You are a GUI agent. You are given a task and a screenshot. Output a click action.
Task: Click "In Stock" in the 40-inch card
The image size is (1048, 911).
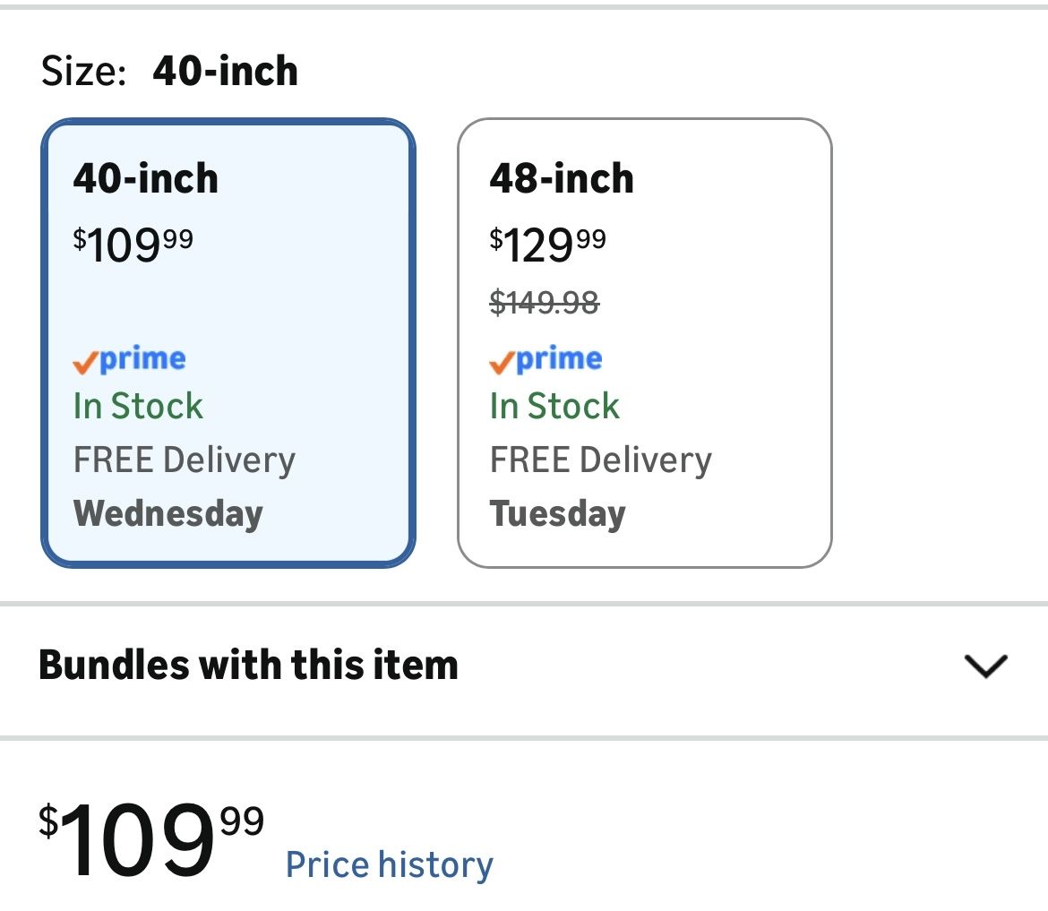point(138,407)
